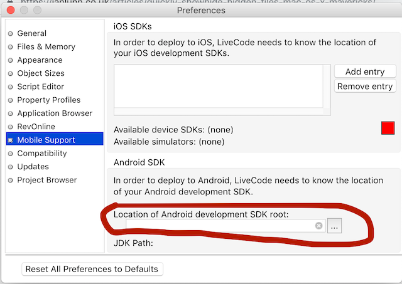Click the 'iOS SDKs' section heading

pyautogui.click(x=133, y=26)
